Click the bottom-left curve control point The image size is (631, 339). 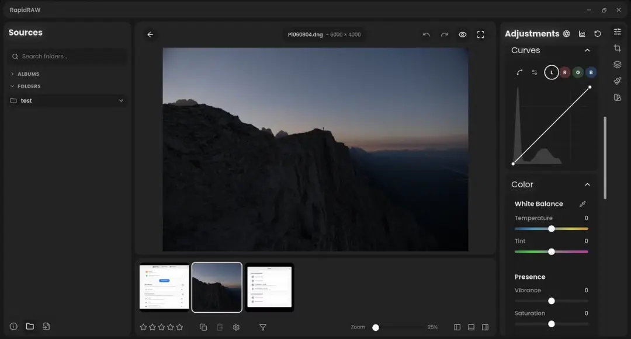click(x=513, y=163)
